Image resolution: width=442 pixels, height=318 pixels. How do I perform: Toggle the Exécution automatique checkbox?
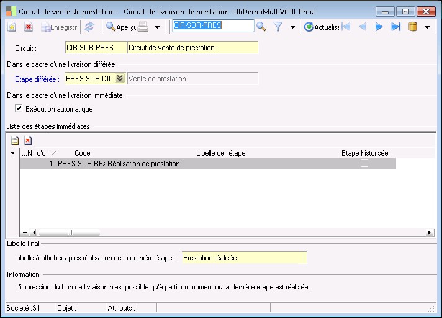pyautogui.click(x=19, y=108)
